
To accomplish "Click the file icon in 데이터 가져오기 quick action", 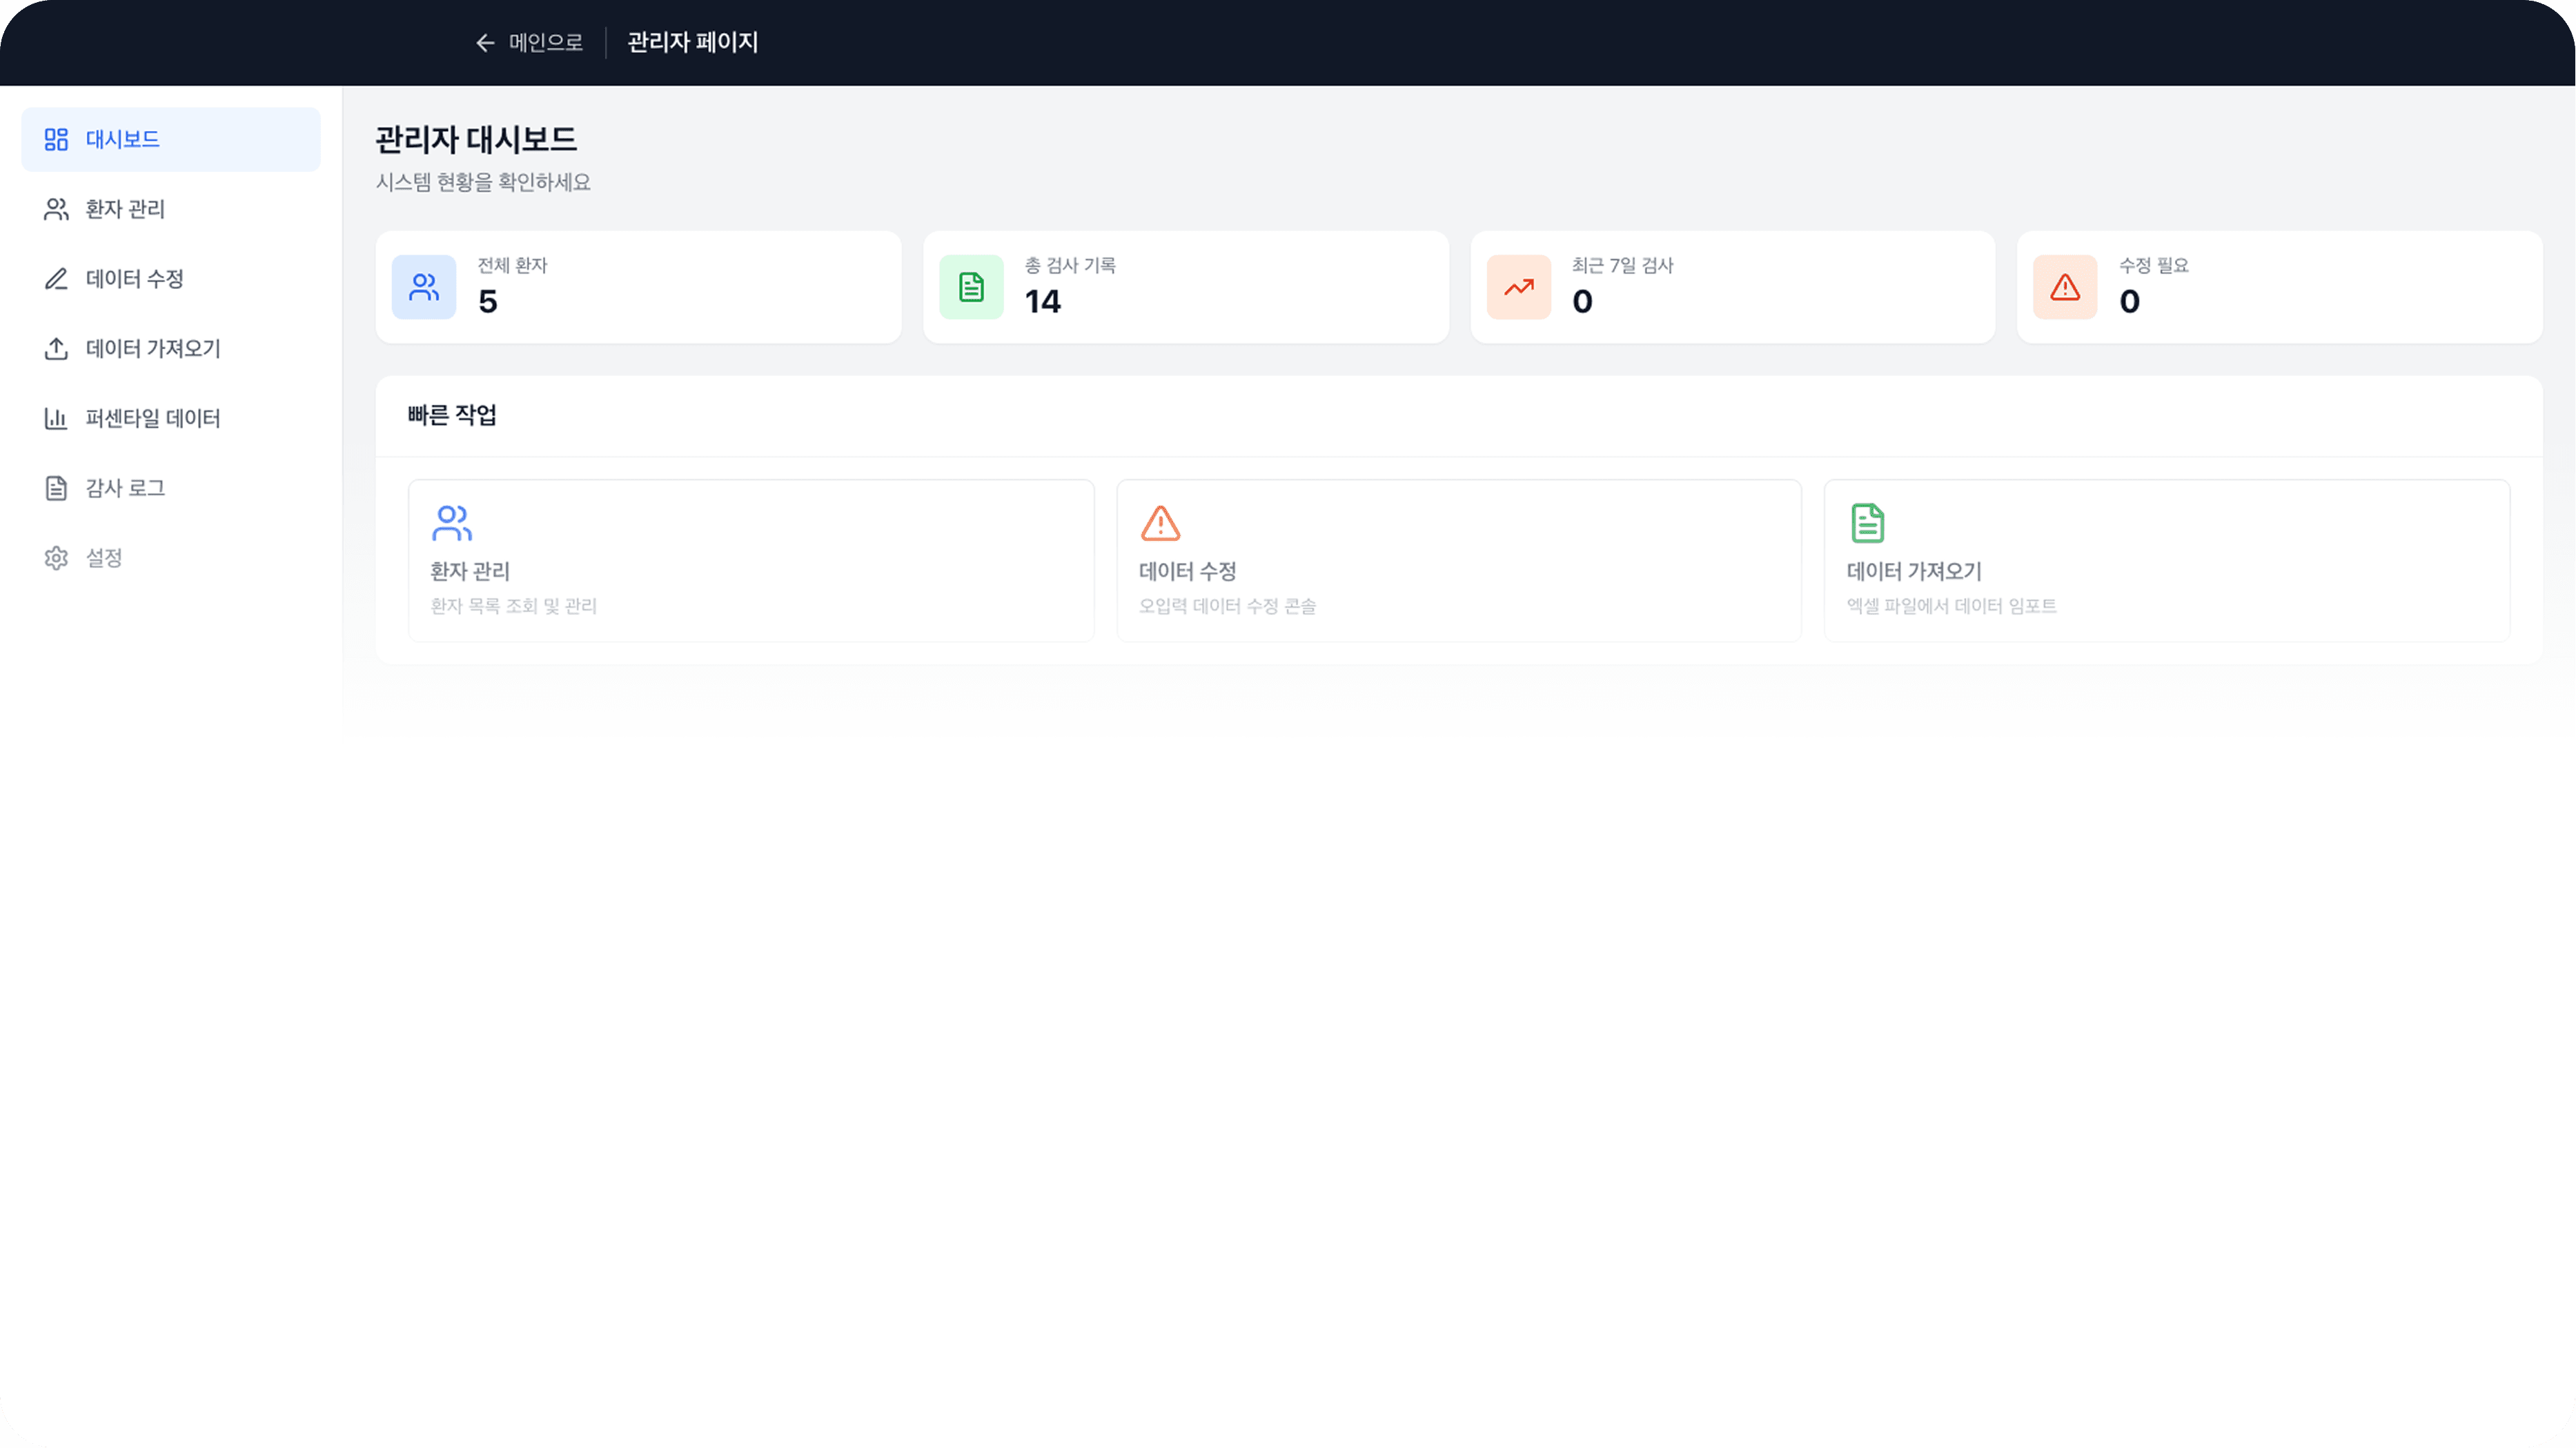I will pyautogui.click(x=1867, y=523).
